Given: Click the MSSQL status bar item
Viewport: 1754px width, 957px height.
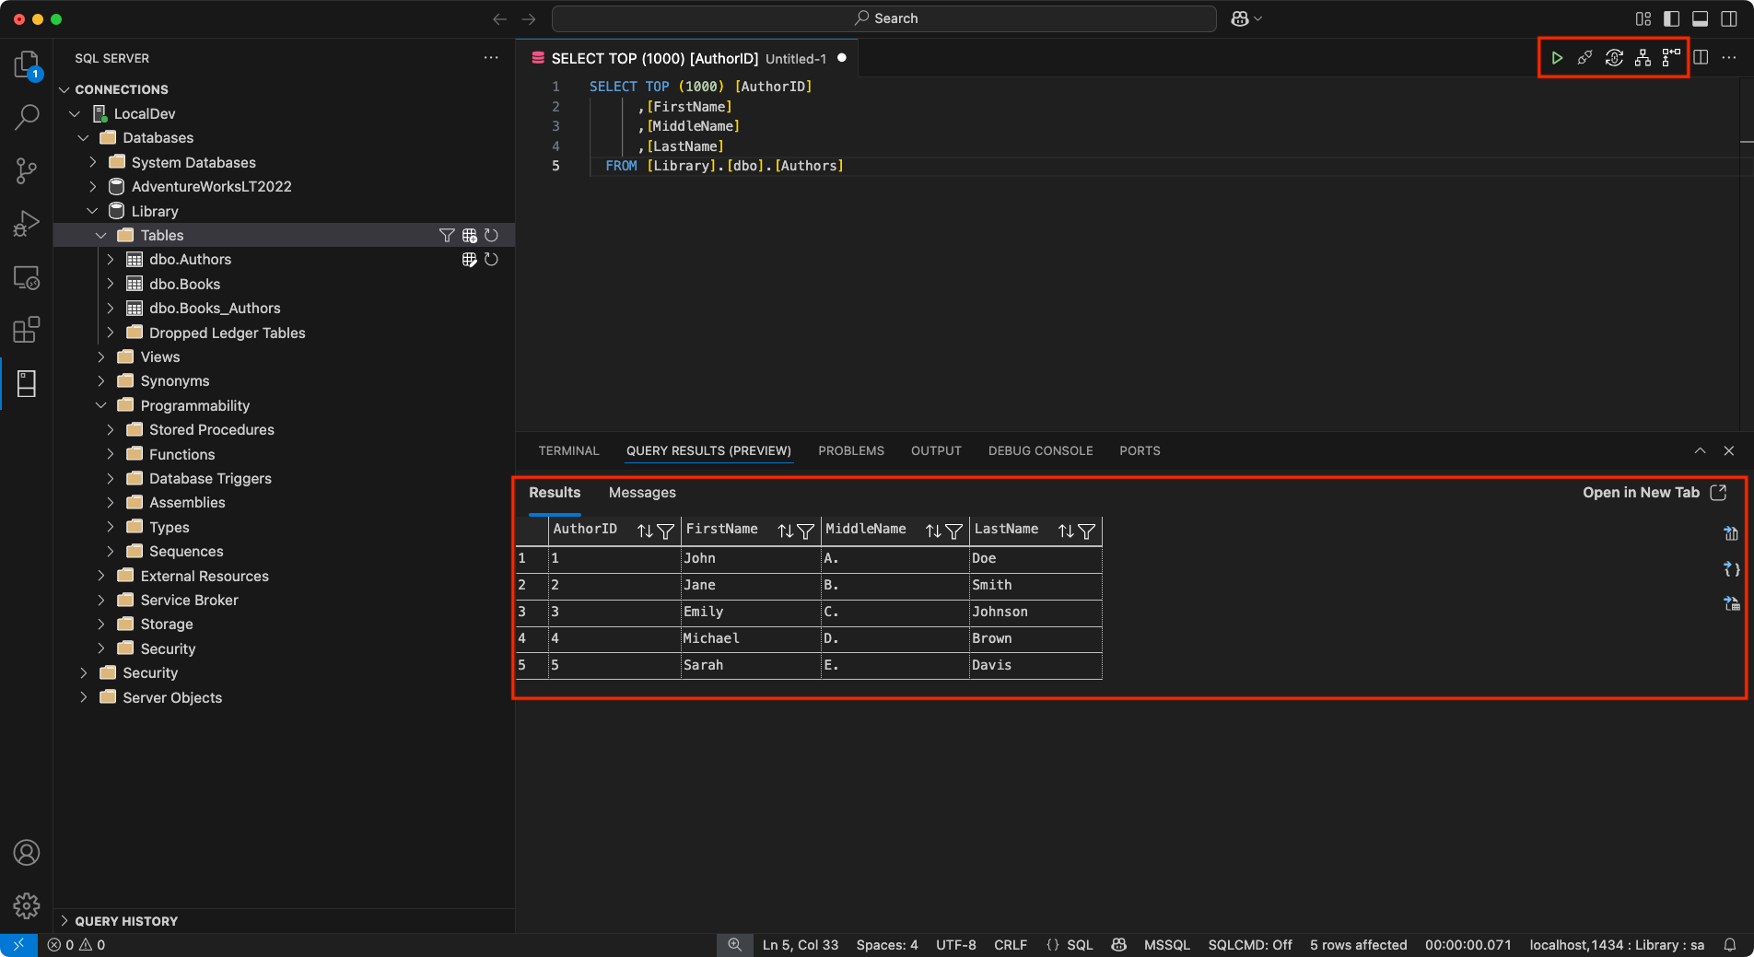Looking at the screenshot, I should click(1166, 945).
